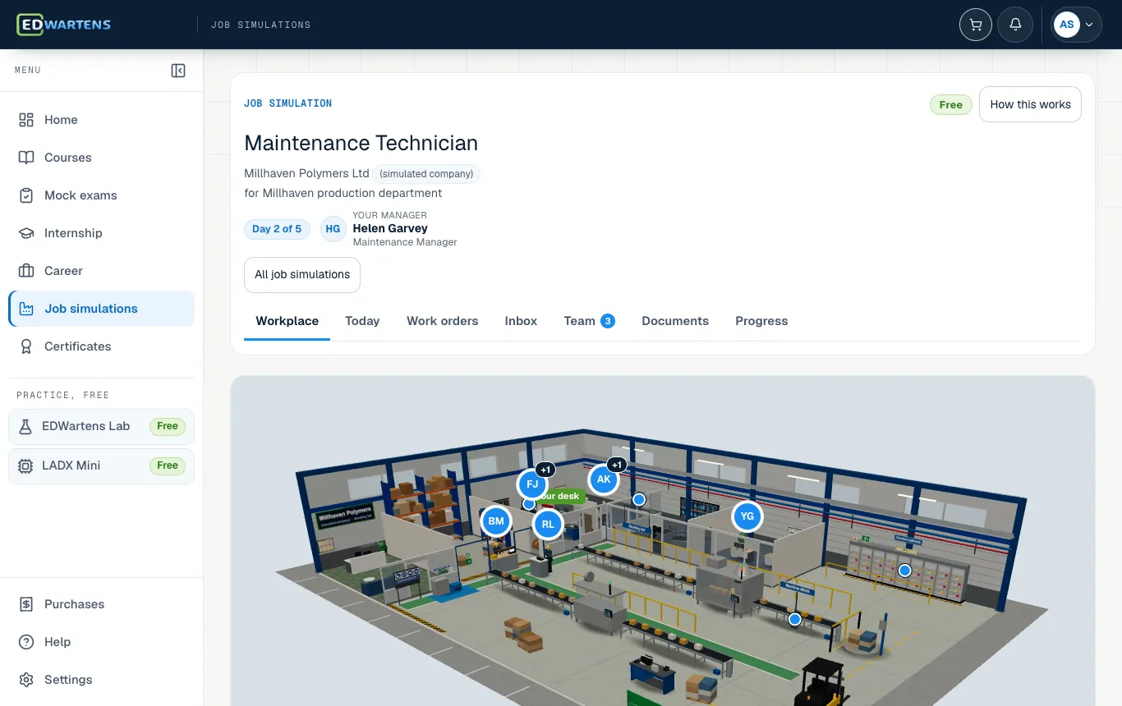This screenshot has width=1122, height=706.
Task: Open Career in sidebar
Action: (x=102, y=271)
